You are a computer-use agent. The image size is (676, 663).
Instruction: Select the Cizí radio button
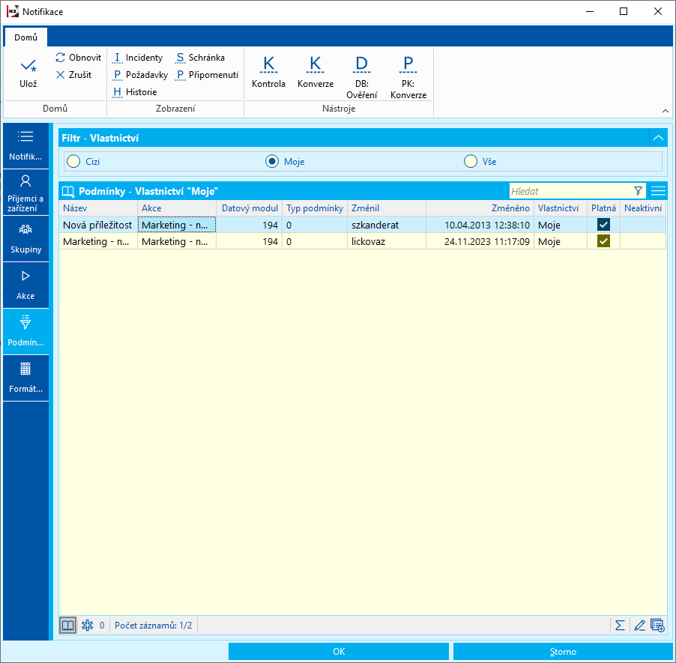click(73, 162)
